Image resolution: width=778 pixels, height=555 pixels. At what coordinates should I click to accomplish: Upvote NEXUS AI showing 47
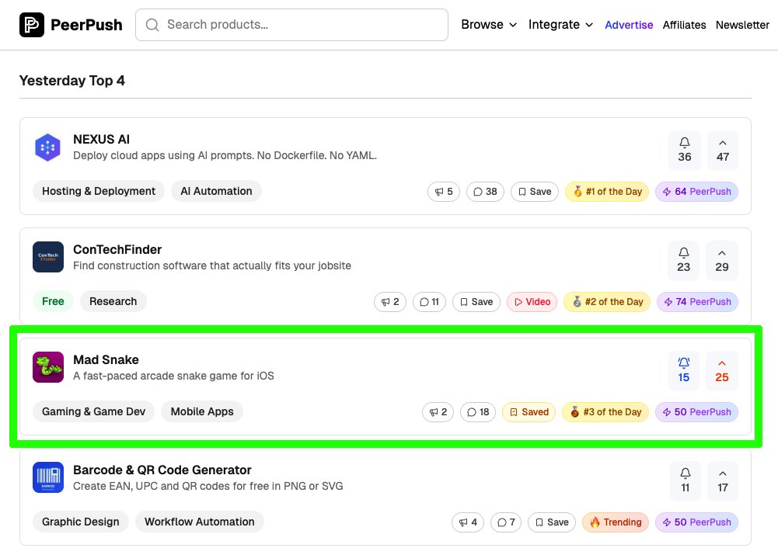(723, 150)
